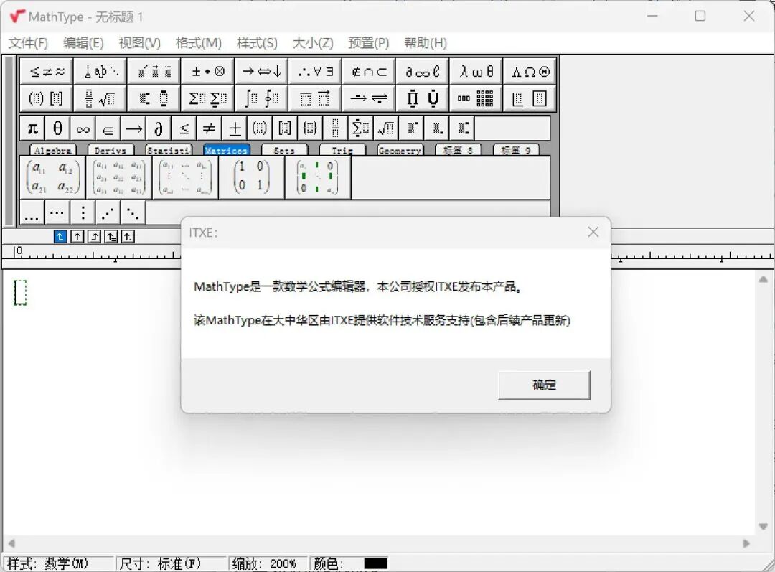Insert the partial derivative symbol
This screenshot has width=775, height=572.
(x=159, y=129)
